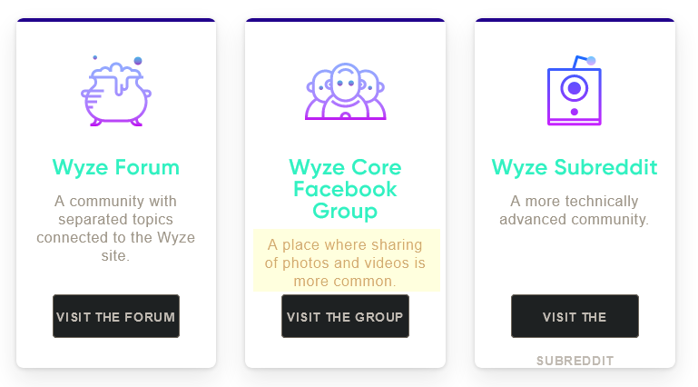Screen dimensions: 698x387
Task: Click the Wyze Core Facebook Group heading
Action: pyautogui.click(x=345, y=189)
